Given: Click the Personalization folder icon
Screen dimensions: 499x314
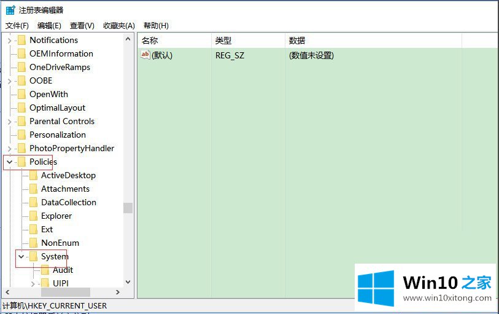Looking at the screenshot, I should (x=21, y=135).
